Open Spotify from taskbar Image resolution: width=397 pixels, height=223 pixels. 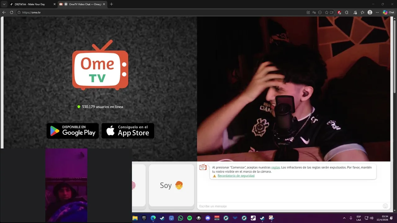coord(190,218)
